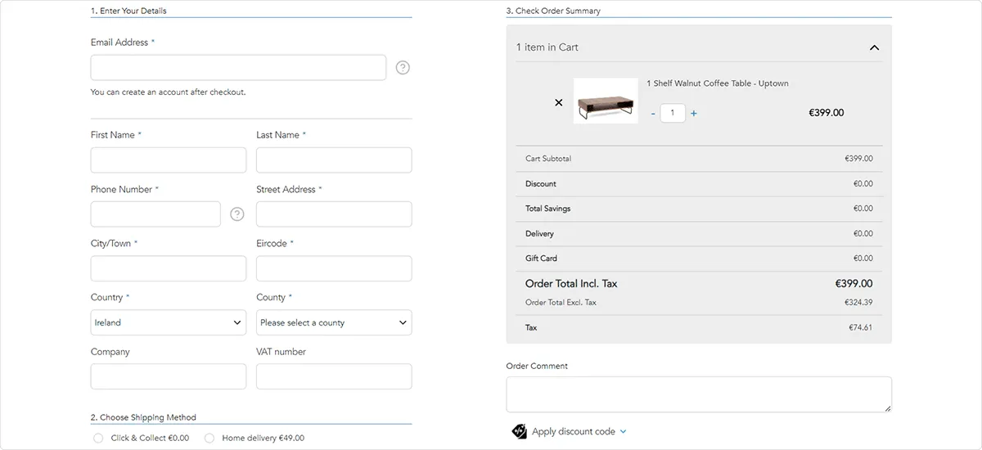Open the Country dropdown
Image resolution: width=982 pixels, height=450 pixels.
169,322
